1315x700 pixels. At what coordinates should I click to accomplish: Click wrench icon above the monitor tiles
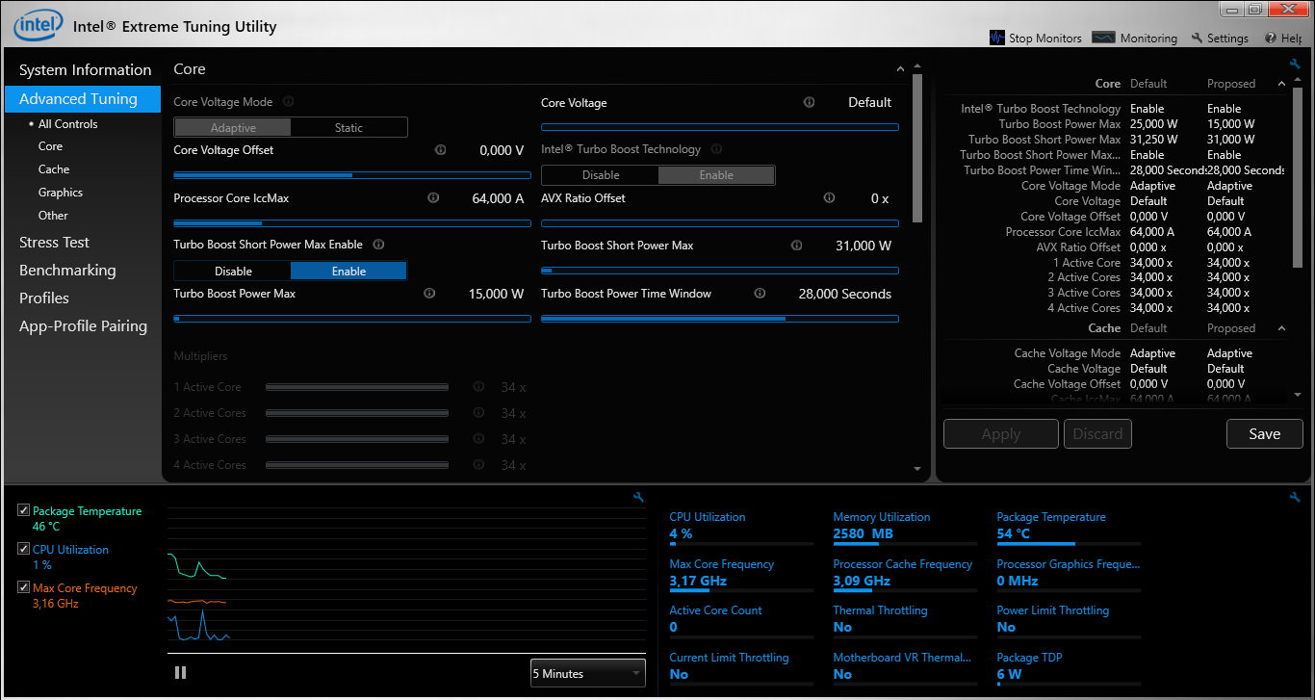tap(1295, 497)
